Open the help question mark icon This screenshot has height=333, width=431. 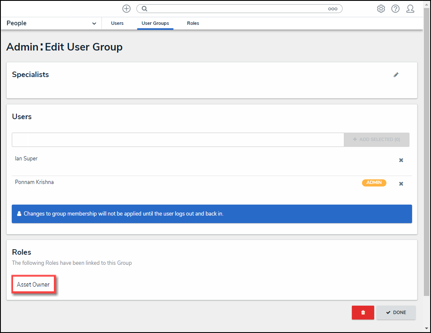pyautogui.click(x=395, y=9)
